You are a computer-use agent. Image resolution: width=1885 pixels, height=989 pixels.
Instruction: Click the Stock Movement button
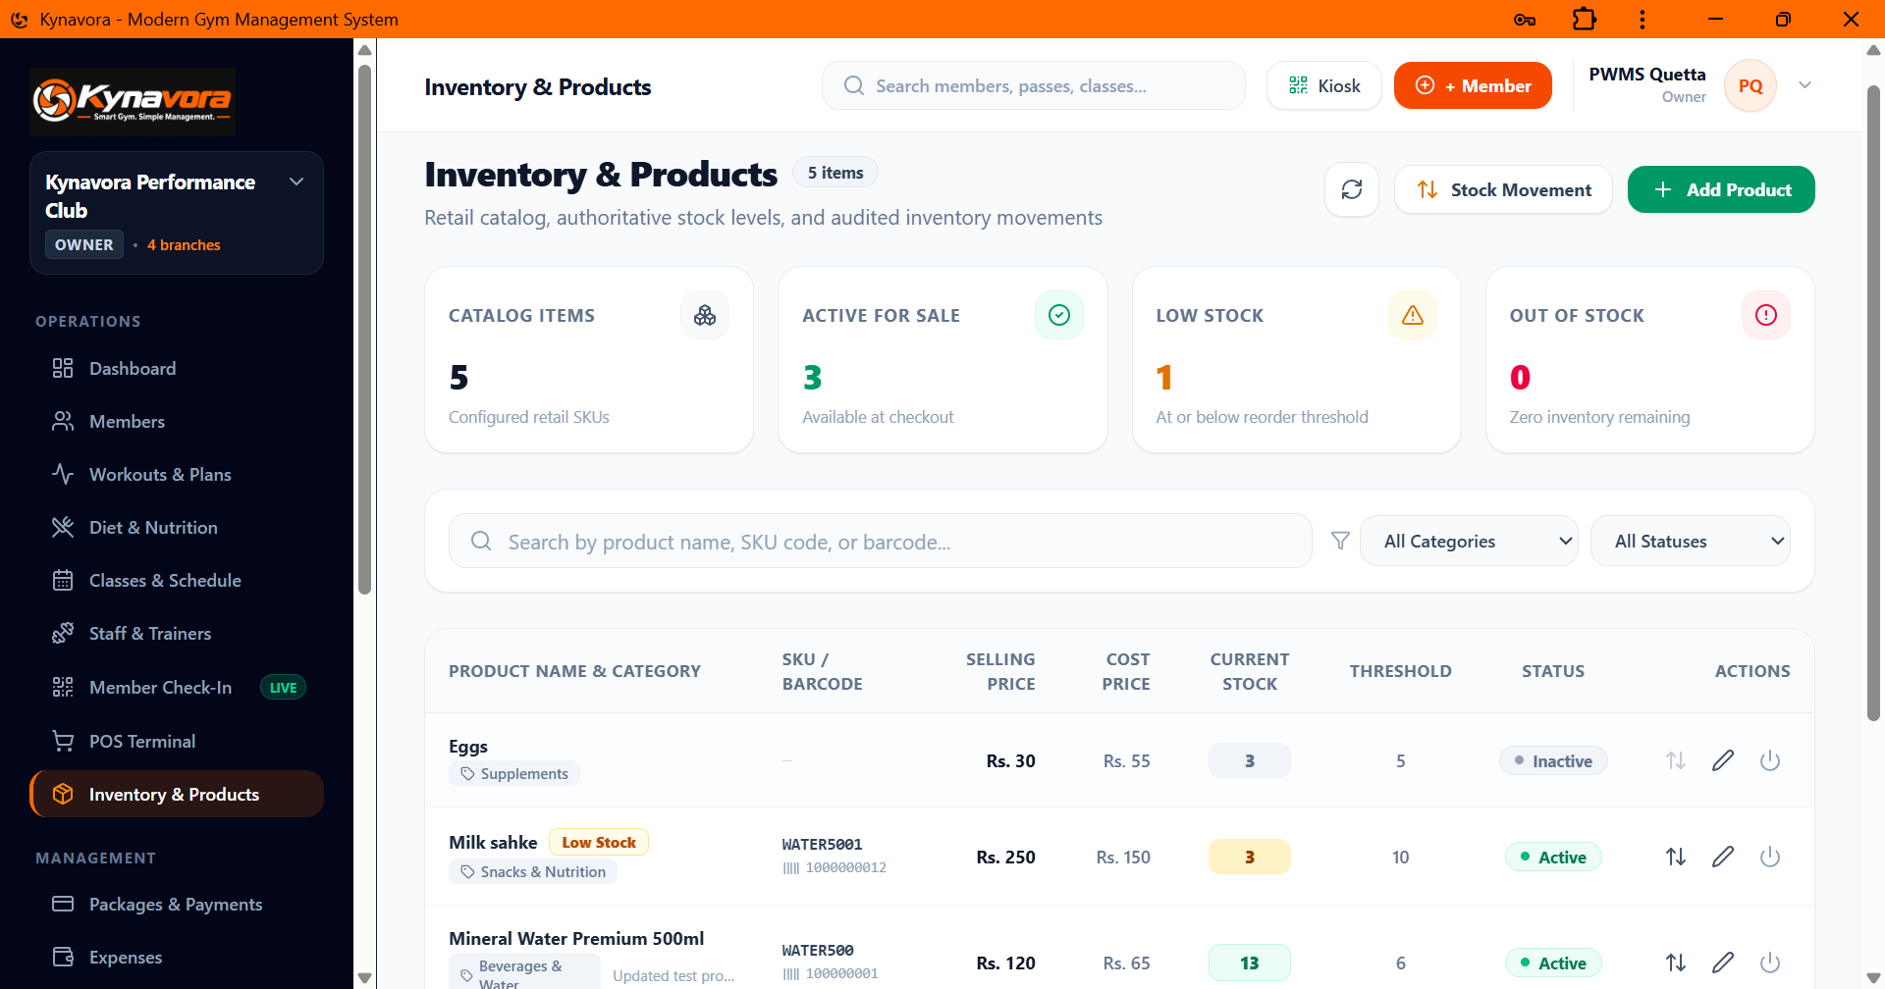click(1503, 189)
